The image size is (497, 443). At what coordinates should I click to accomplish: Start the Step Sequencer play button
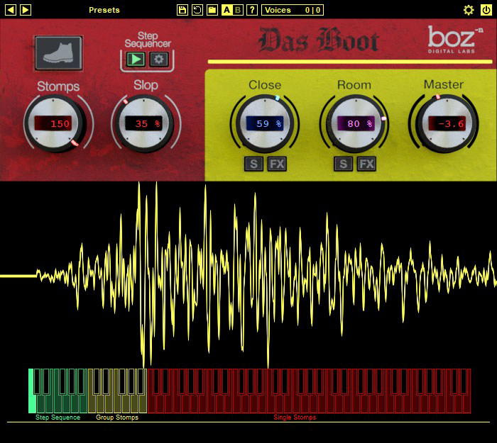click(x=136, y=59)
